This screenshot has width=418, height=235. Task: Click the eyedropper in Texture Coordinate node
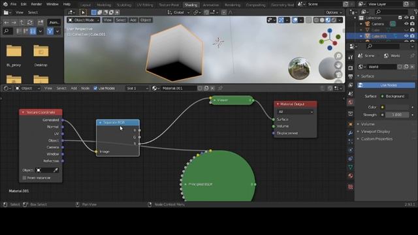56,170
